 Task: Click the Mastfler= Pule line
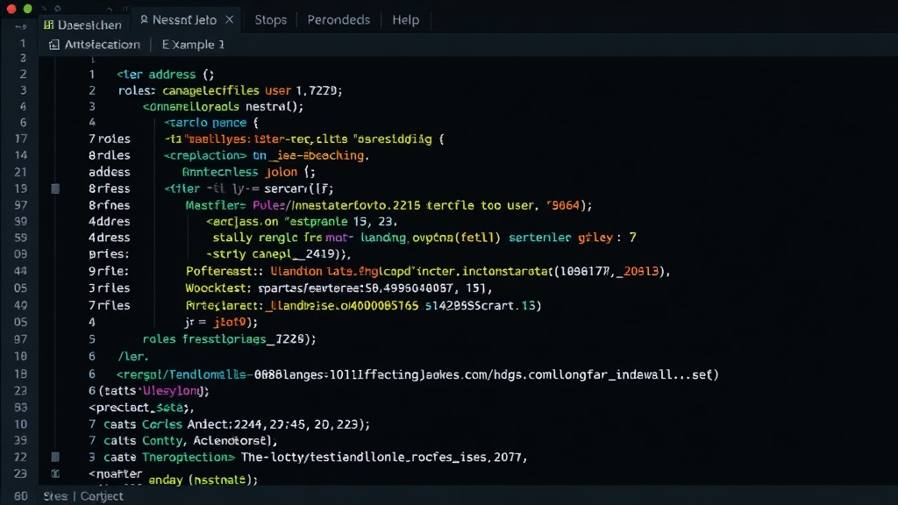pos(388,205)
